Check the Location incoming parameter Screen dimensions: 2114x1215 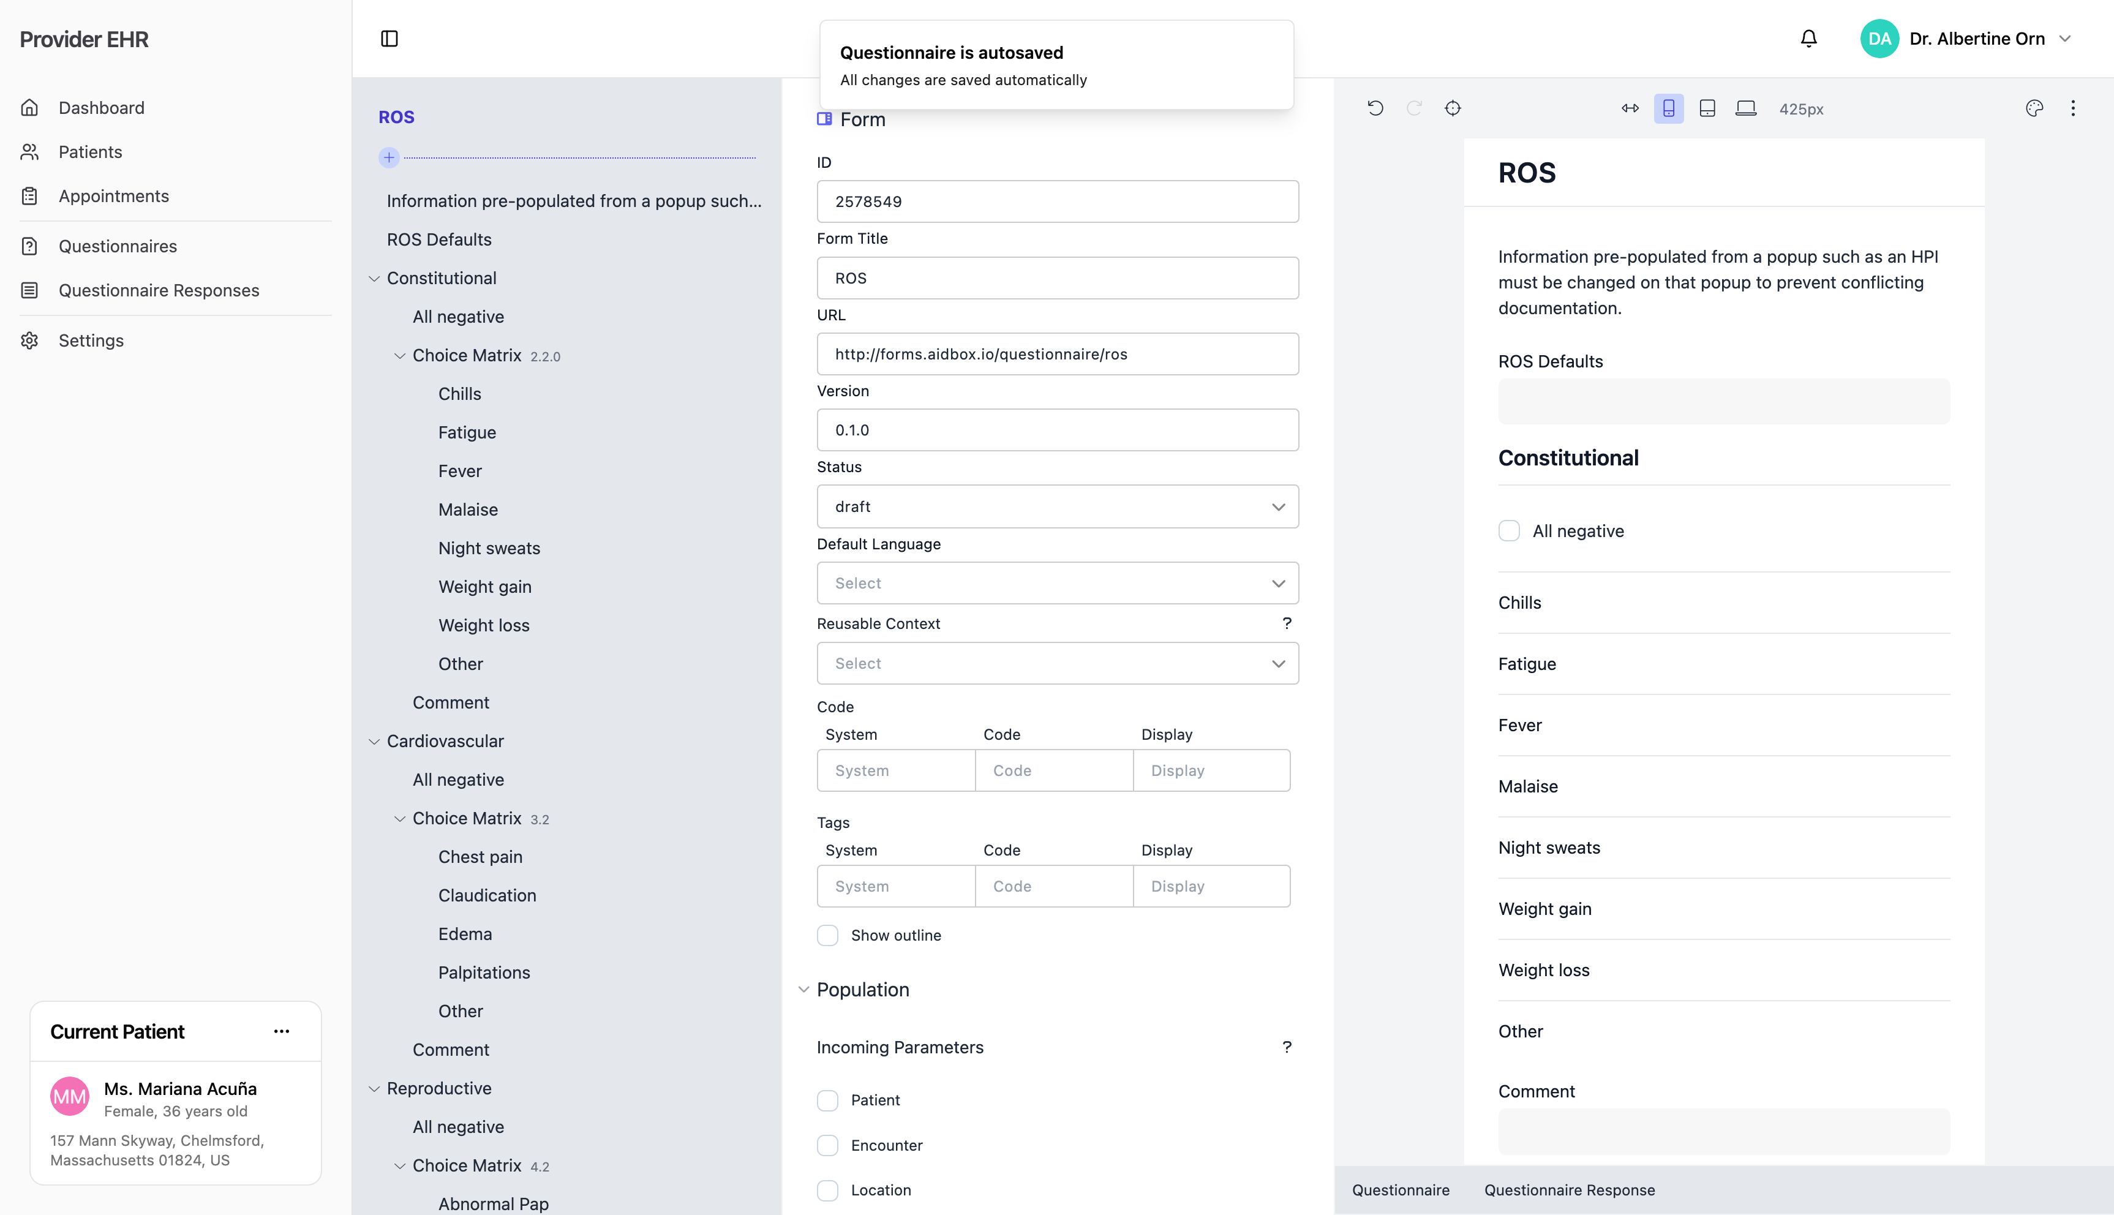(x=827, y=1191)
